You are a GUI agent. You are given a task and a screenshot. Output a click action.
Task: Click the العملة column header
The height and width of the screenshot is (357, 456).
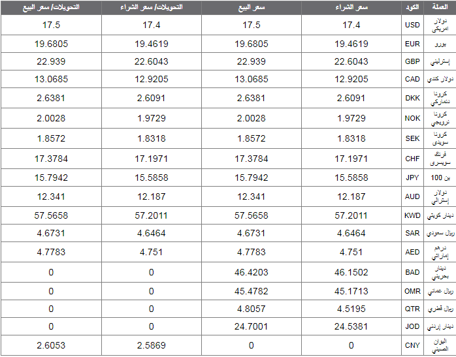[x=440, y=7]
